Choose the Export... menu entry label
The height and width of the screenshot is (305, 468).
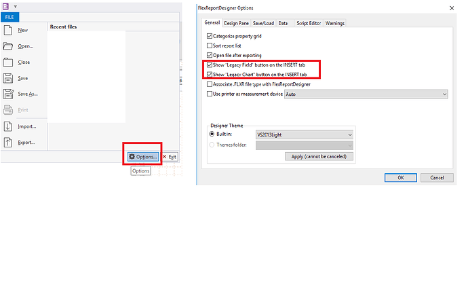click(26, 143)
